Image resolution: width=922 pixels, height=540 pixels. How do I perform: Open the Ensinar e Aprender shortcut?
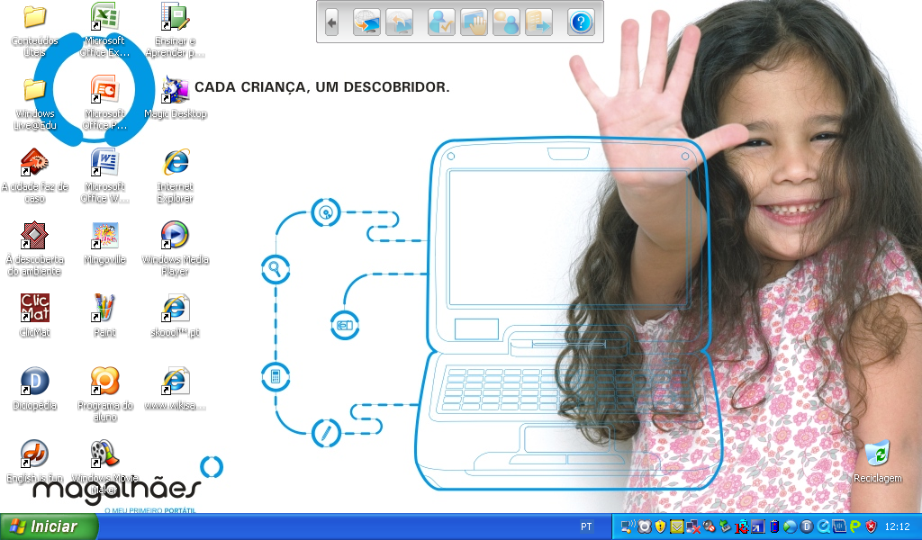pos(176,31)
